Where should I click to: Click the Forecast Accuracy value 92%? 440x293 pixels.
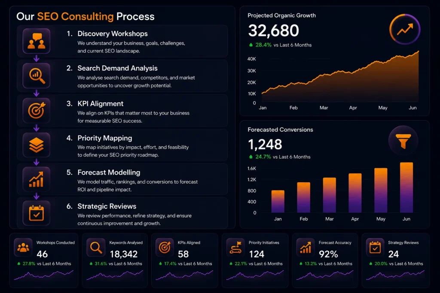[328, 254]
